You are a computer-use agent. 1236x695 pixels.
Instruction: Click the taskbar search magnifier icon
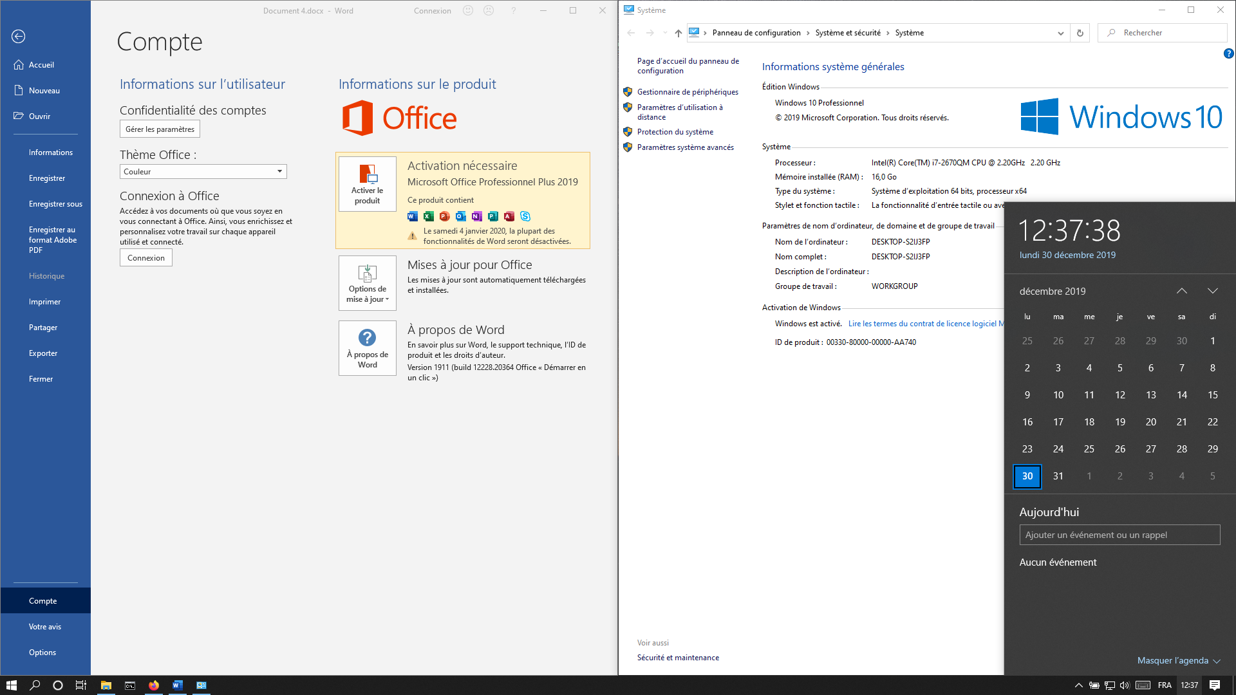(35, 685)
